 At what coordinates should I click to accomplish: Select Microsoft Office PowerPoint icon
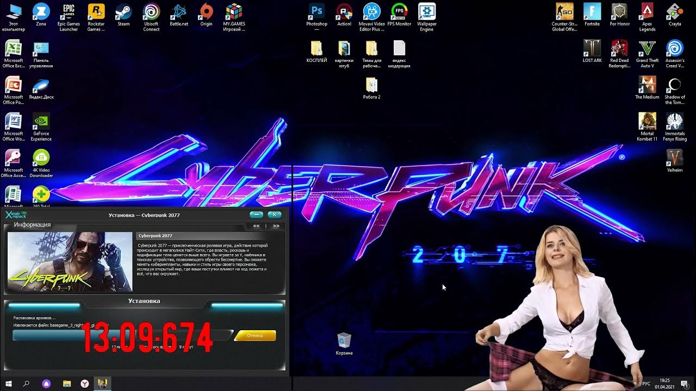(13, 90)
